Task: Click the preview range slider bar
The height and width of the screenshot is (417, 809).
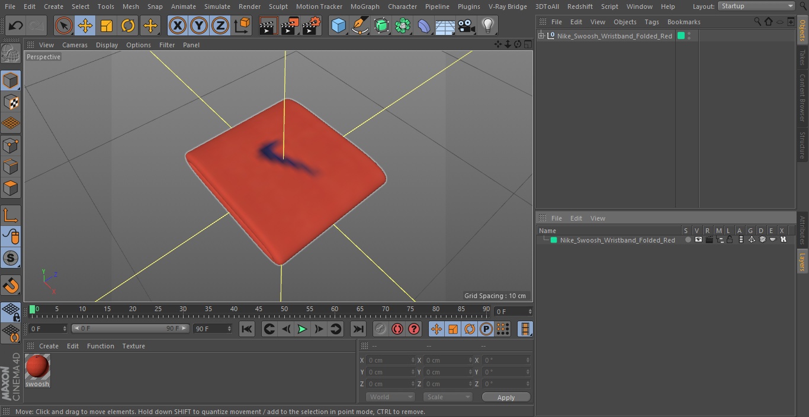Action: click(x=130, y=328)
